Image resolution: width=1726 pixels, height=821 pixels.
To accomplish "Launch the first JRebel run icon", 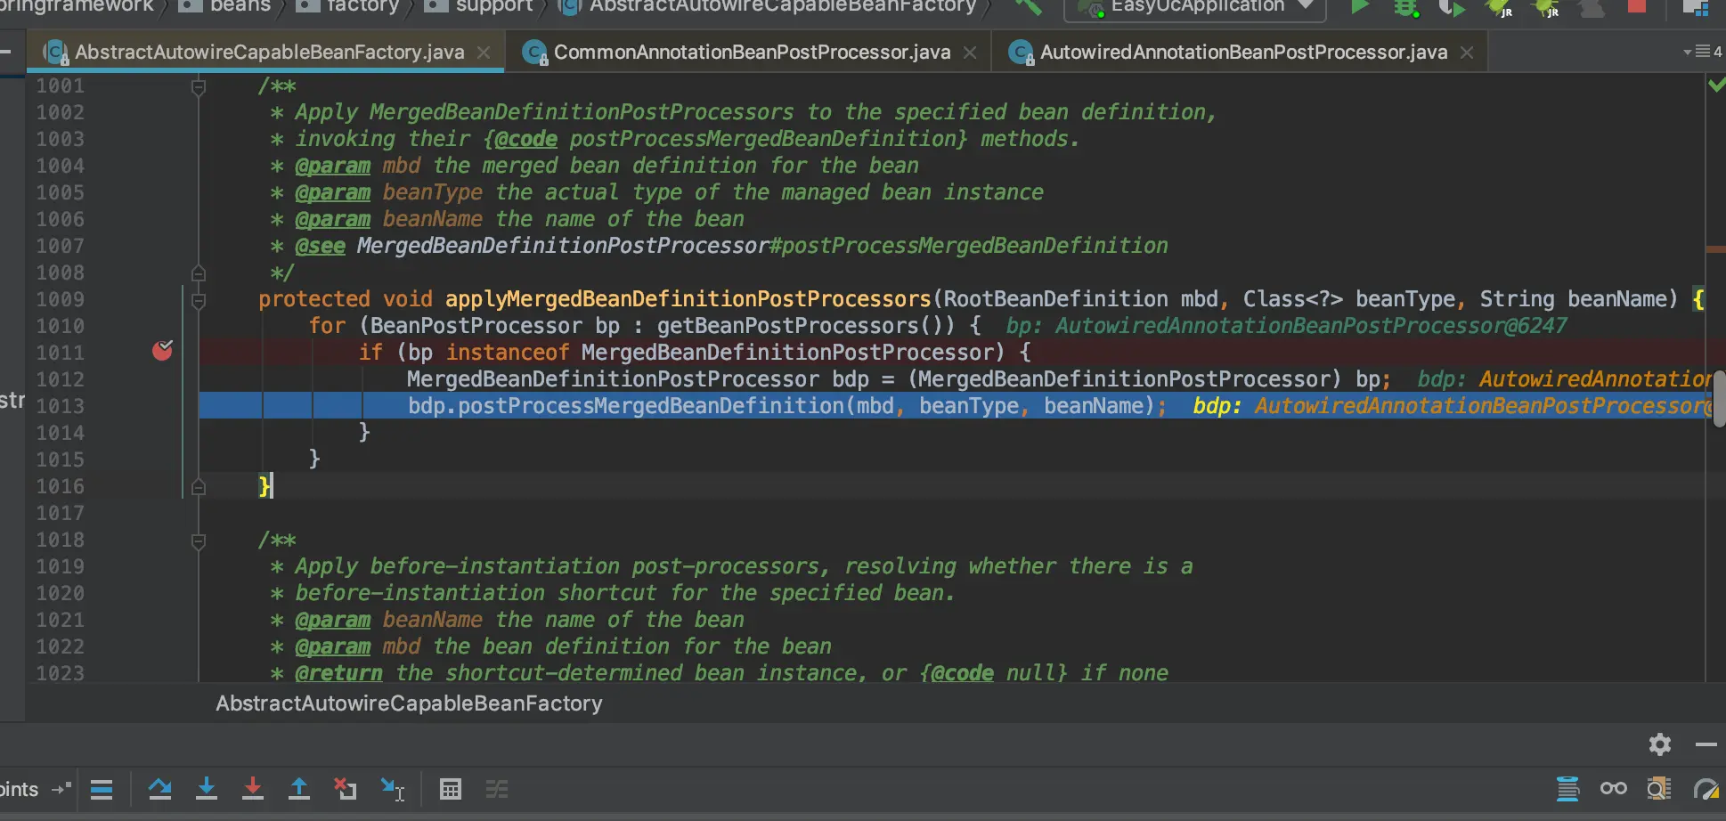I will pyautogui.click(x=1499, y=7).
